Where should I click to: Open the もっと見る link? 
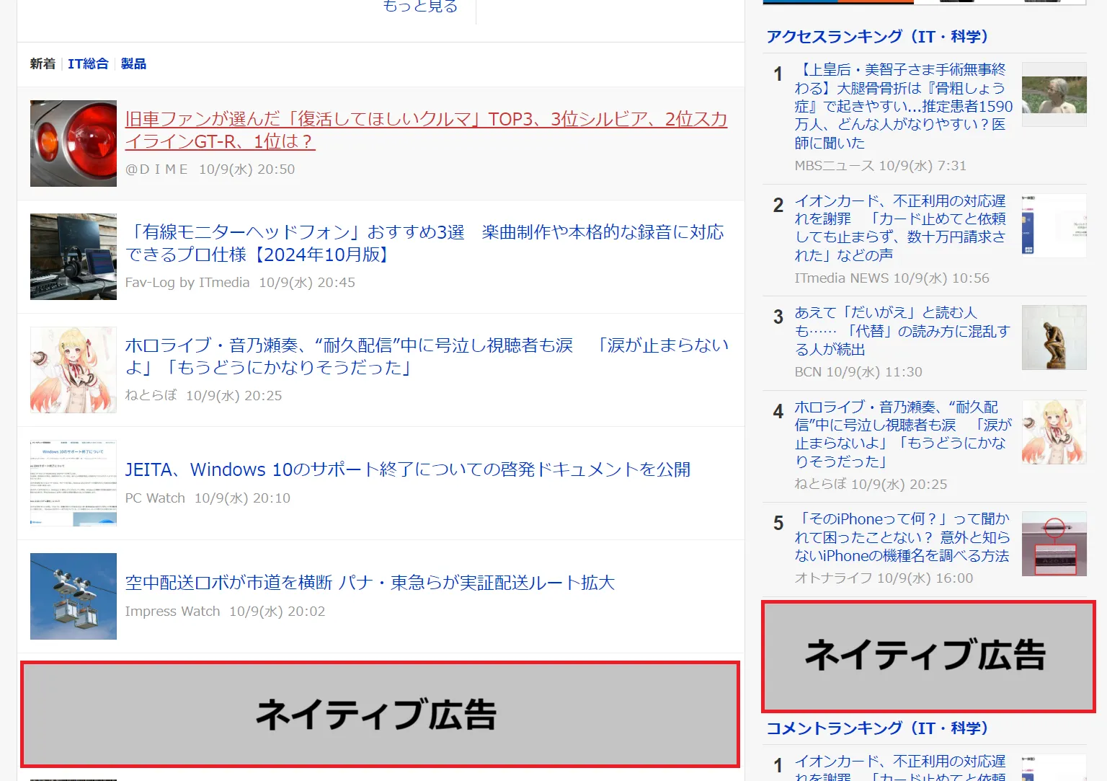point(420,6)
